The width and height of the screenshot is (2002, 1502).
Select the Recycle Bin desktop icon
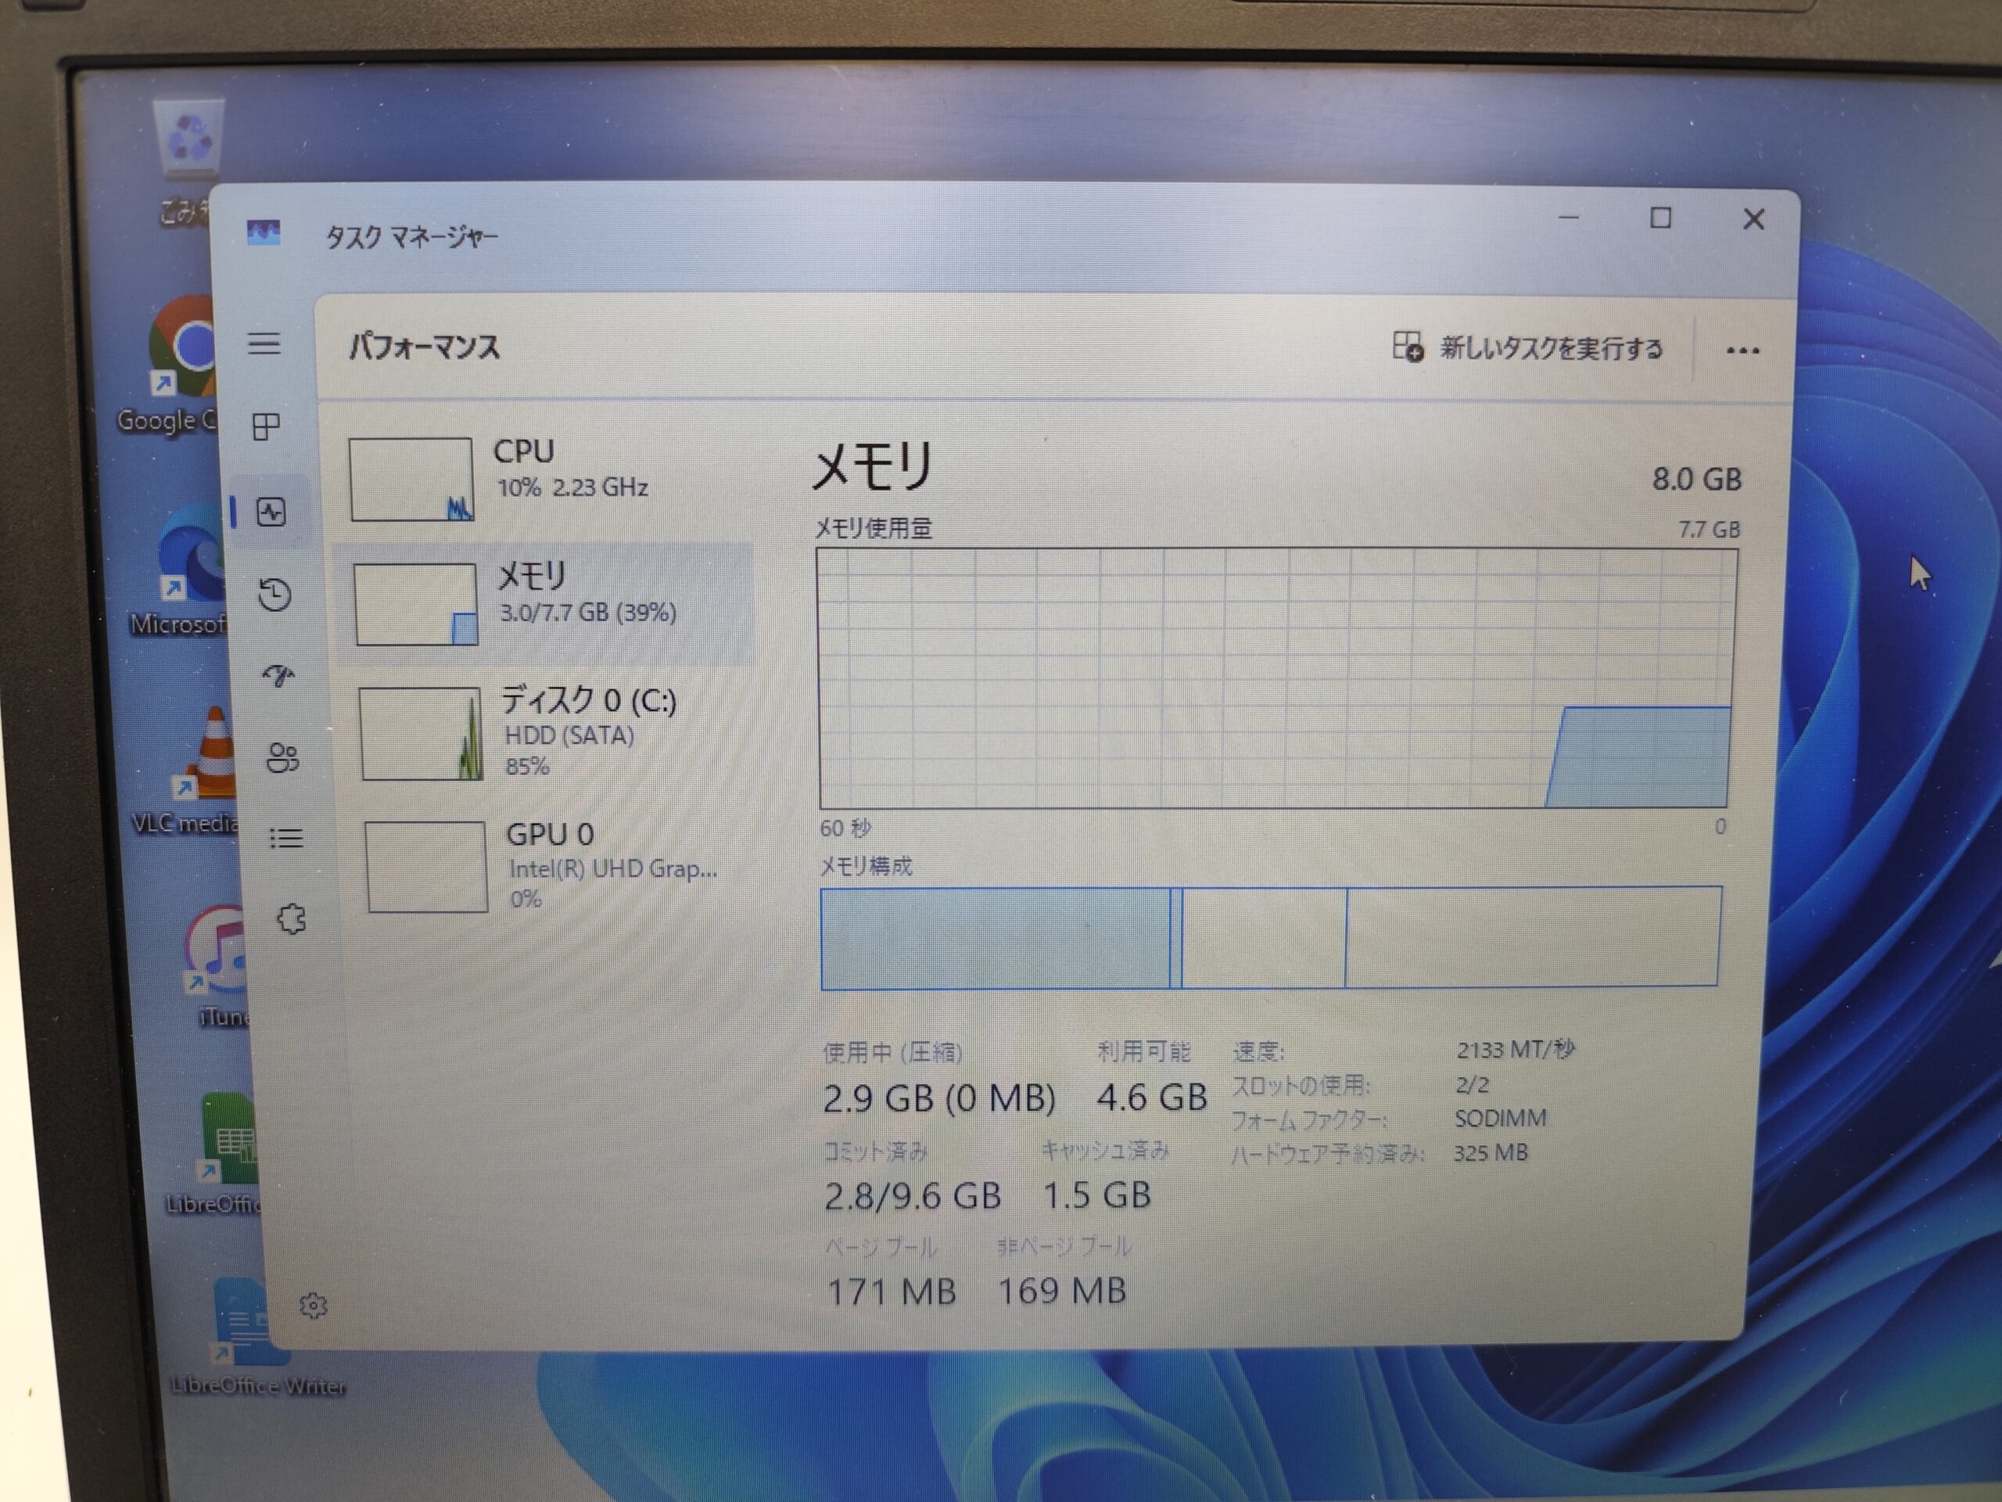point(188,163)
